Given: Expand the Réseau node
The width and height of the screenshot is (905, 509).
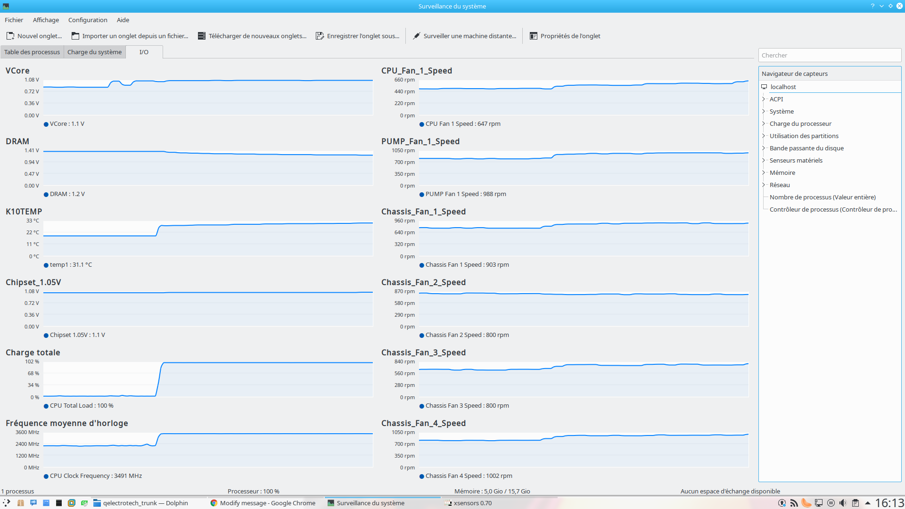Looking at the screenshot, I should [764, 185].
